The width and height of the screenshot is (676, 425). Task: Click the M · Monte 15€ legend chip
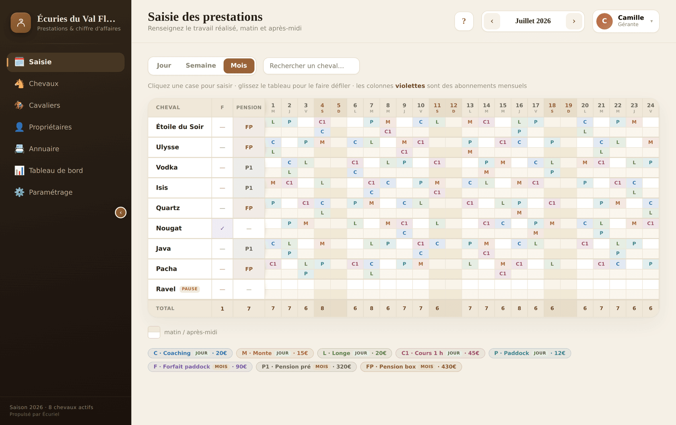[x=274, y=353]
